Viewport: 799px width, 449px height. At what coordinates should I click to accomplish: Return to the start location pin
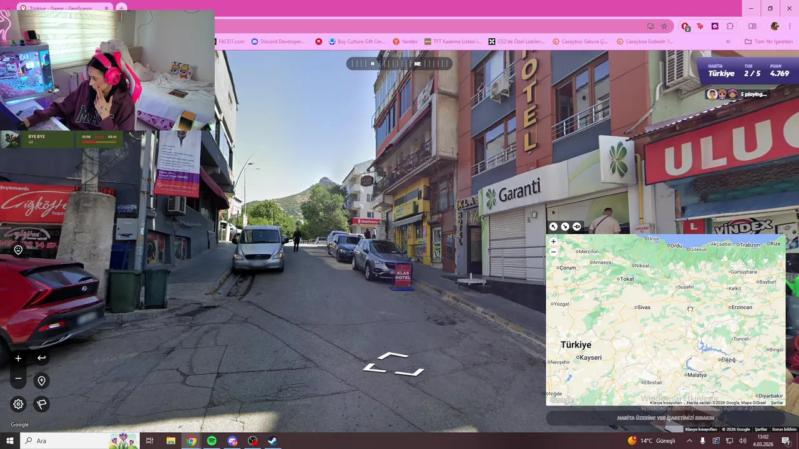pyautogui.click(x=41, y=380)
